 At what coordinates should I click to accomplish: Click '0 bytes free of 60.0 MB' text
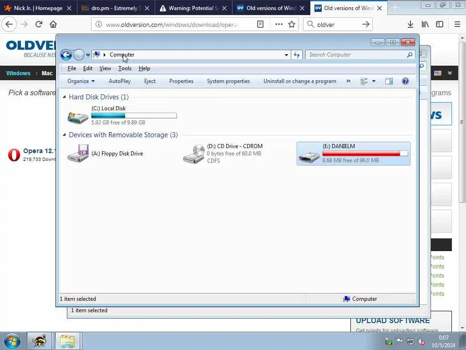234,154
